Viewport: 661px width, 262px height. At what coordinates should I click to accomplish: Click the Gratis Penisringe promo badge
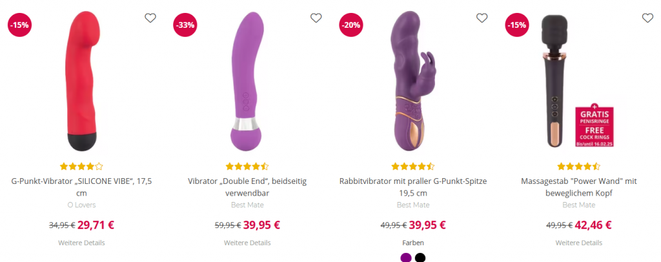click(x=595, y=126)
